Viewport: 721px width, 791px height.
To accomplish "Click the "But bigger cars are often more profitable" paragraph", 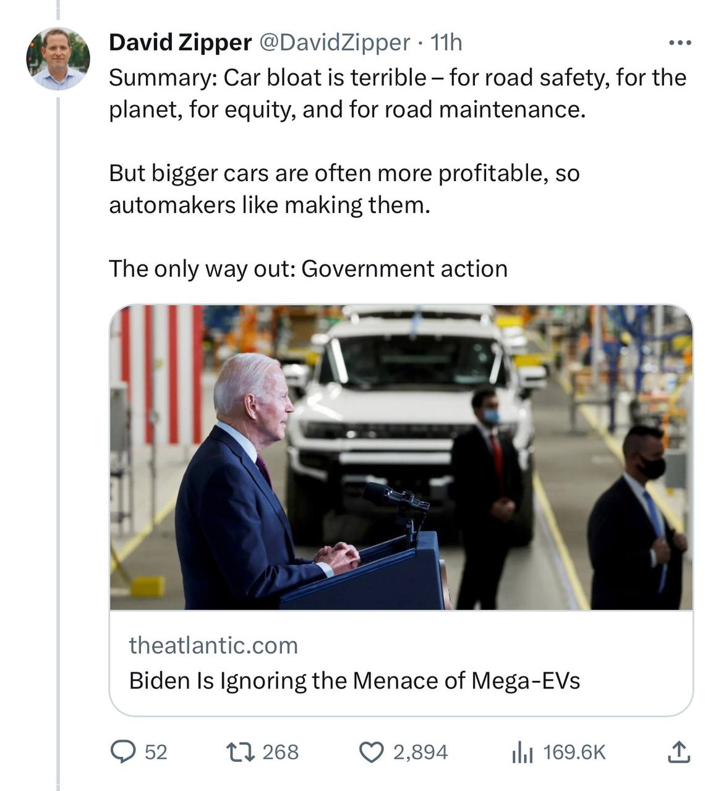I will point(344,188).
